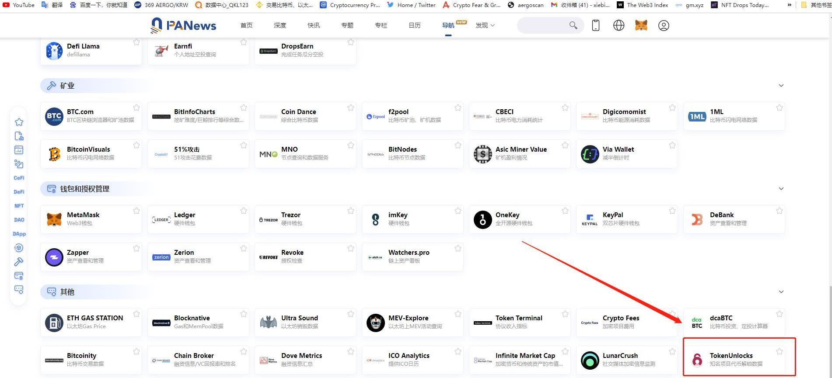832x378 pixels.
Task: Open the Home / Twitter bookmark
Action: coord(412,5)
